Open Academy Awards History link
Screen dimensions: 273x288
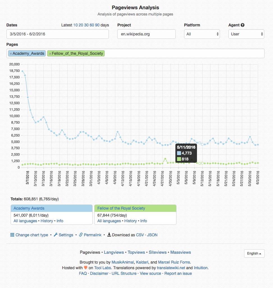[47, 221]
